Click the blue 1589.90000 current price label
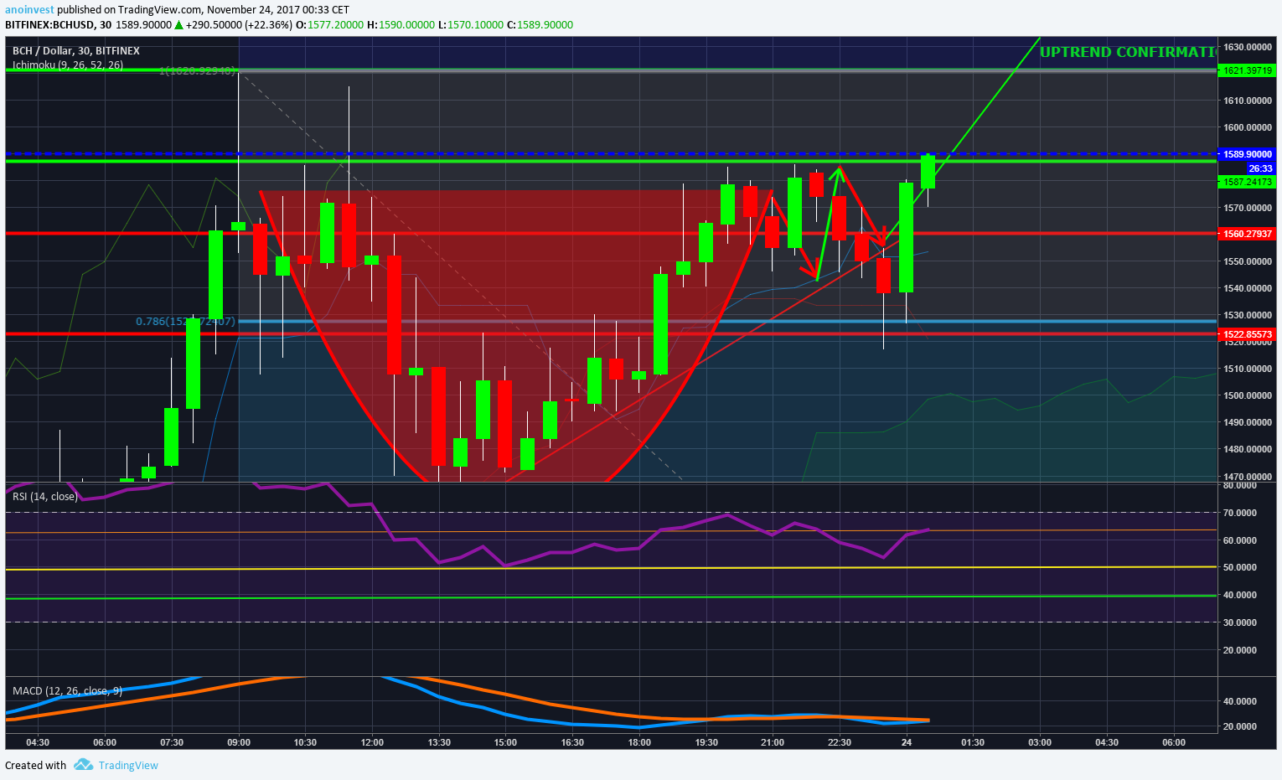The height and width of the screenshot is (780, 1282). (x=1248, y=154)
